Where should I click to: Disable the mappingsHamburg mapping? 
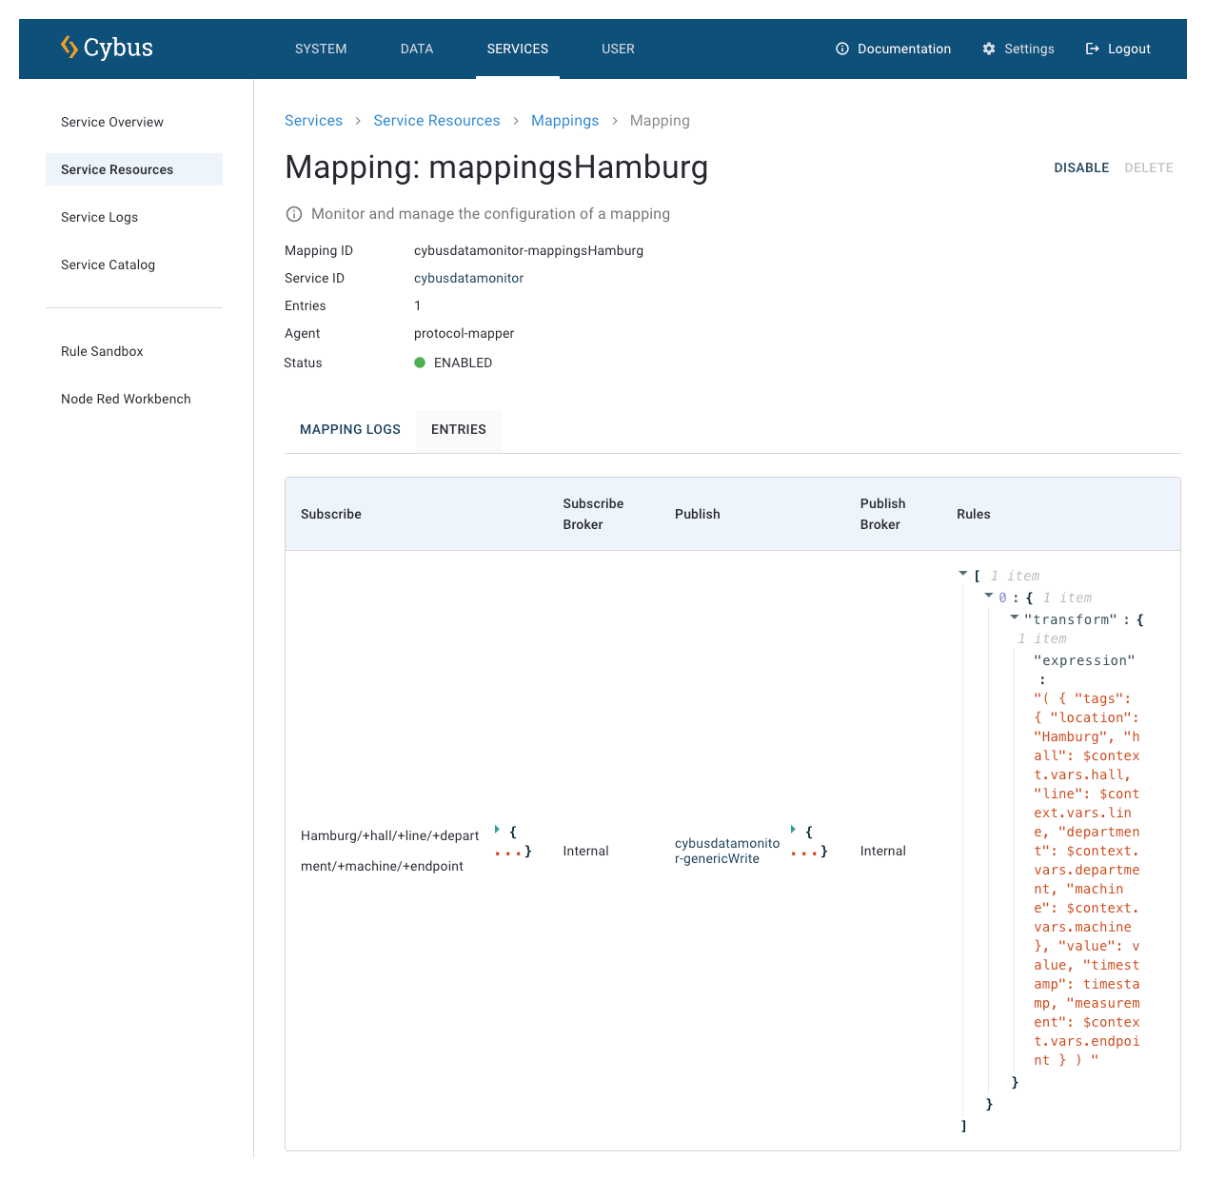(1081, 167)
